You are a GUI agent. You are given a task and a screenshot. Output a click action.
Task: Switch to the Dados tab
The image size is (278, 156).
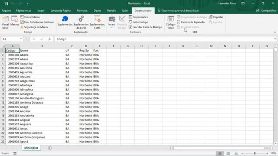click(97, 10)
